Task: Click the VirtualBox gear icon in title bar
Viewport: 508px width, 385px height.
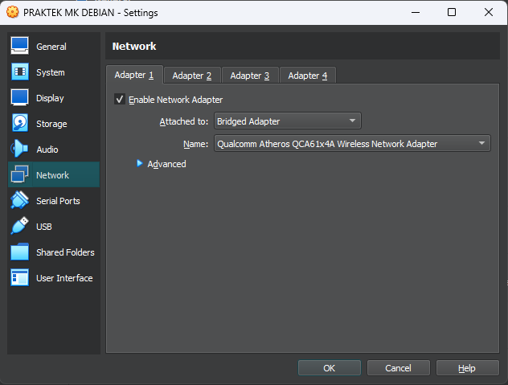Action: pyautogui.click(x=13, y=12)
